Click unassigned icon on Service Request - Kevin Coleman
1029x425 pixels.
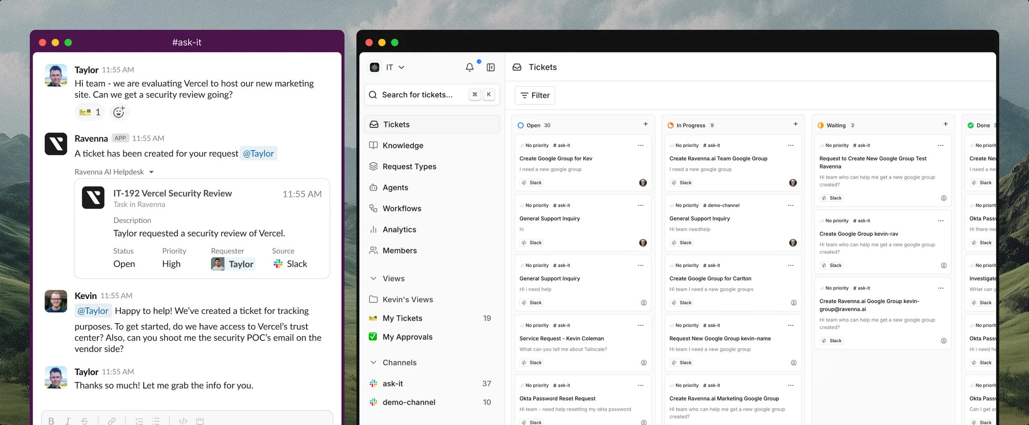(644, 363)
